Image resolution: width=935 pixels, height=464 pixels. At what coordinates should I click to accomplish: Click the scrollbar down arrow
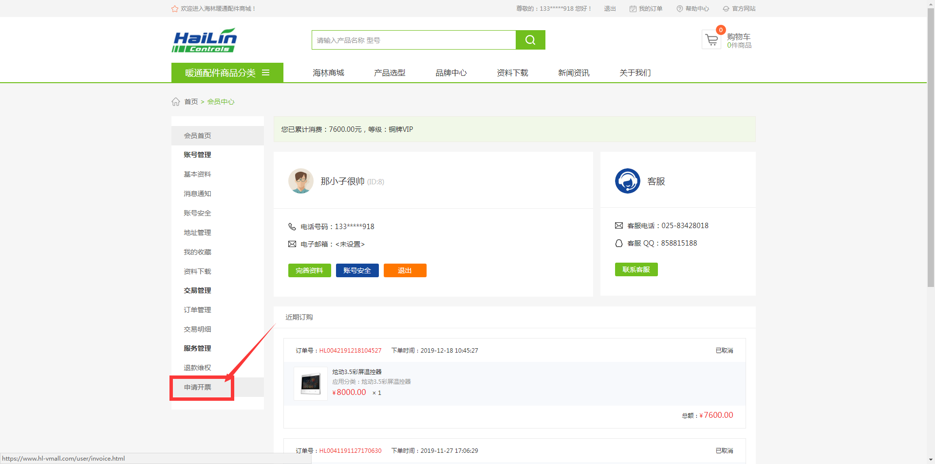(931, 460)
